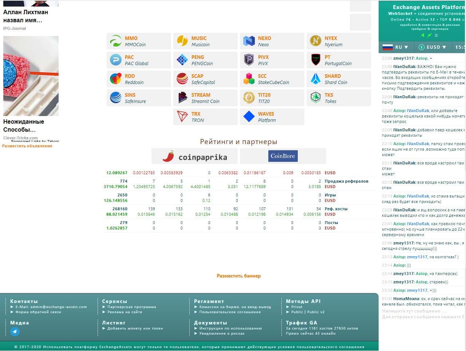
Task: Select the Musicoin coin logo
Action: (182, 41)
